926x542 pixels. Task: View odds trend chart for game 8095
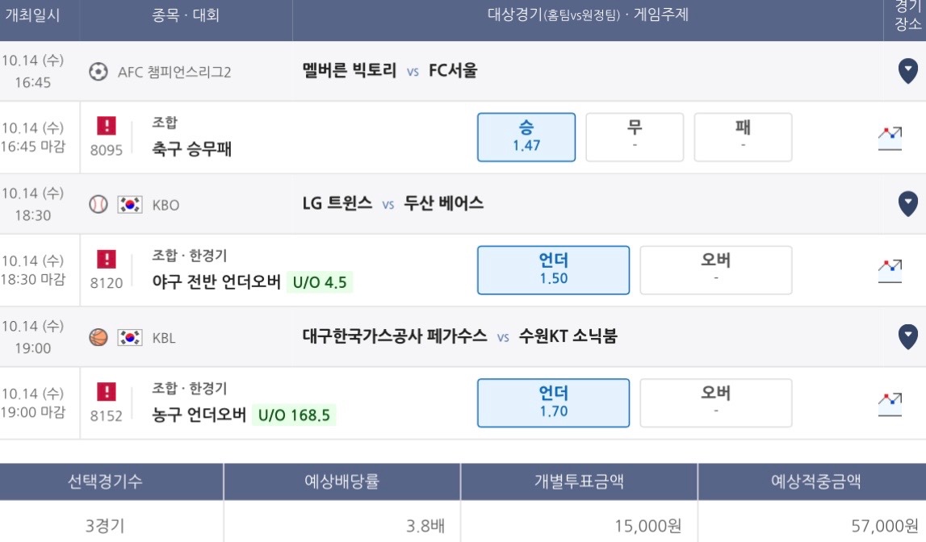(x=890, y=139)
